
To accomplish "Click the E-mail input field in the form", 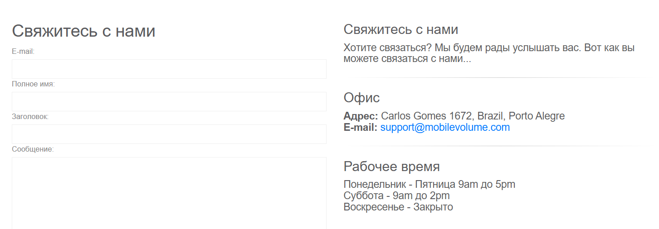I will (169, 69).
